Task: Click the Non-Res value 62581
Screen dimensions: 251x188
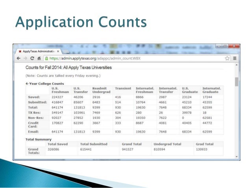Action: click(207, 118)
